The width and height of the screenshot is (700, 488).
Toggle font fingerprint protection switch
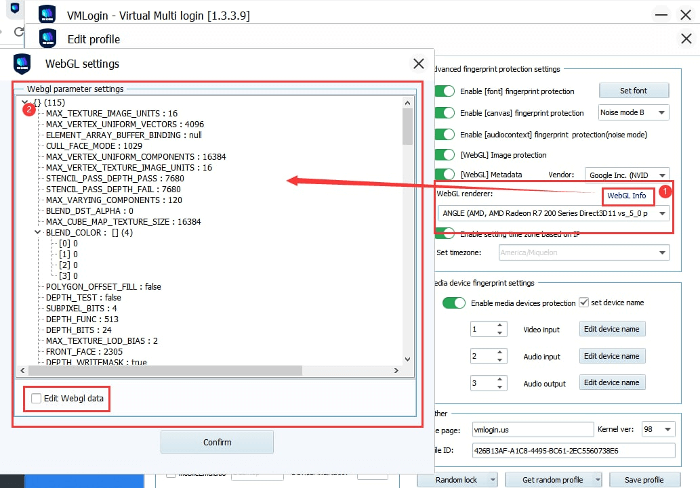444,91
